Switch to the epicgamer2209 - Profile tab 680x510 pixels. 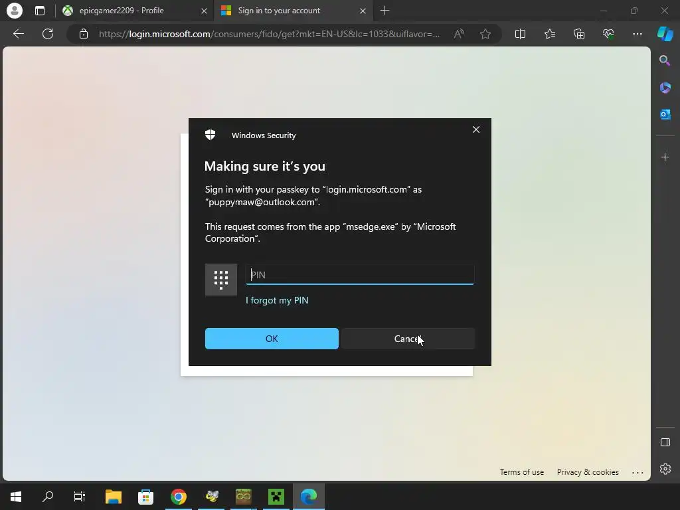click(135, 11)
